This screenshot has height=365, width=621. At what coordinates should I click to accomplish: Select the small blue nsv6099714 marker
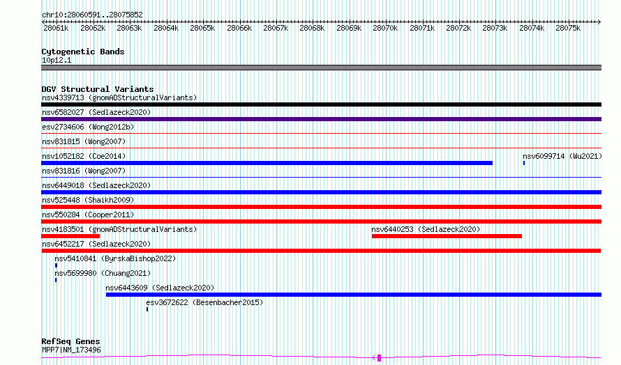[x=524, y=163]
